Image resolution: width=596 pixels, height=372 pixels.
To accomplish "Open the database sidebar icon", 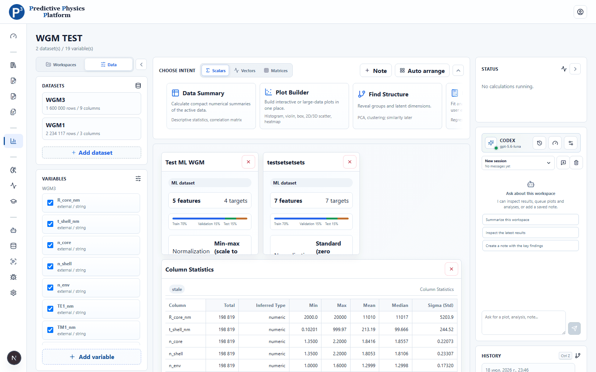I will pos(13,246).
